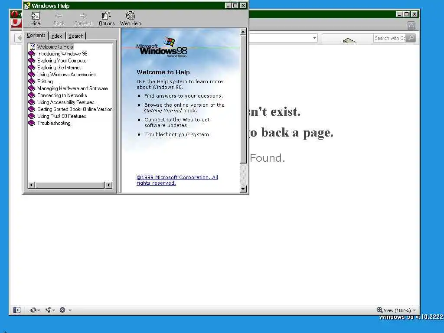Click the Help topic vertical scrollbar thumb
Viewport: 444px width, 333px height.
click(243, 99)
